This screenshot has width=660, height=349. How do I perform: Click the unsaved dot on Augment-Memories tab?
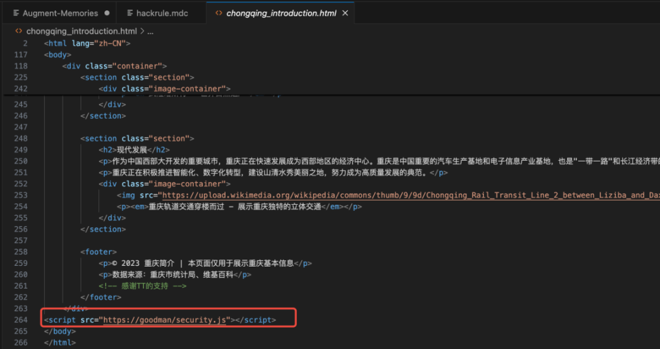click(107, 13)
